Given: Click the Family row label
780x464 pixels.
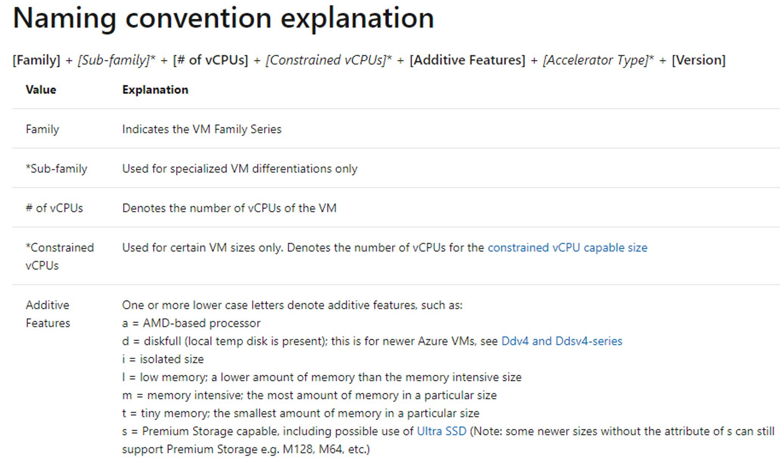Looking at the screenshot, I should coord(42,129).
